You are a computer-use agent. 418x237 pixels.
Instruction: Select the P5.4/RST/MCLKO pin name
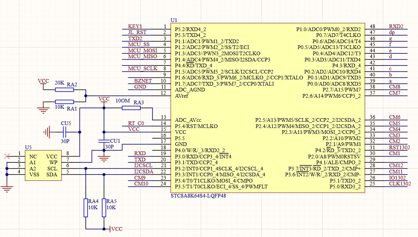tap(196, 126)
